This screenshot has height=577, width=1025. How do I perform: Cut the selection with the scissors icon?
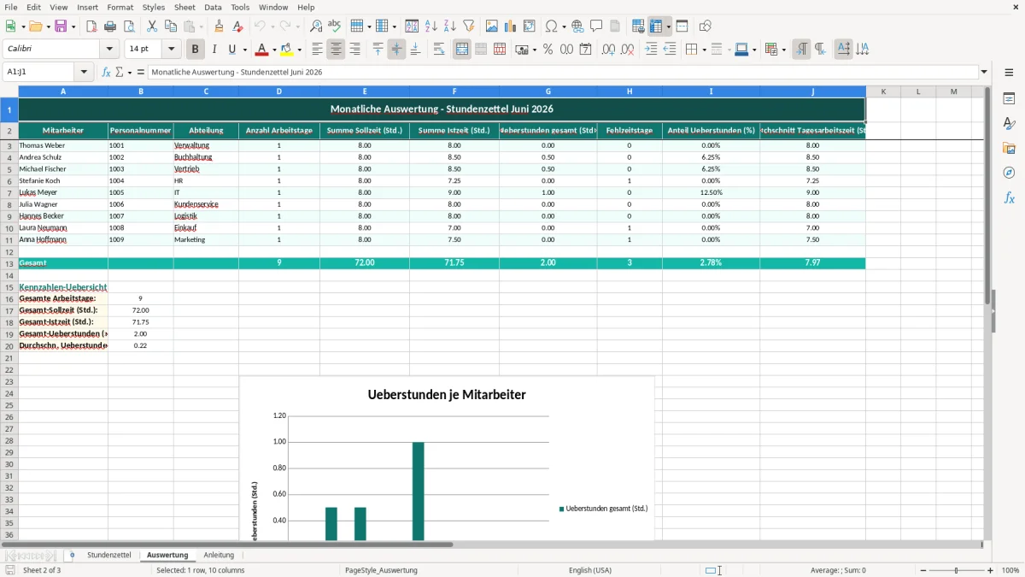tap(152, 26)
